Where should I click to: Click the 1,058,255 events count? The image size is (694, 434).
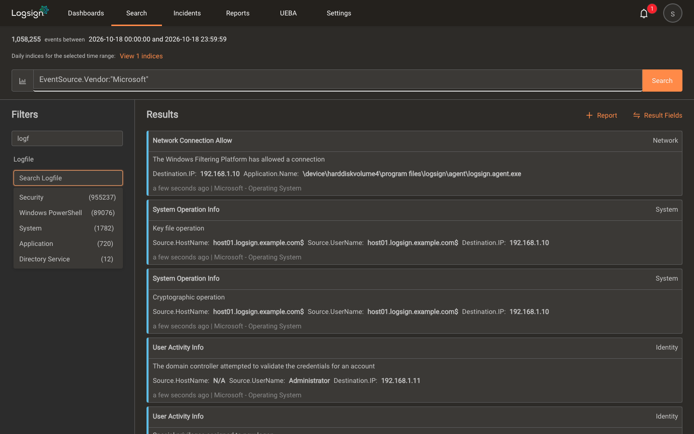(26, 39)
